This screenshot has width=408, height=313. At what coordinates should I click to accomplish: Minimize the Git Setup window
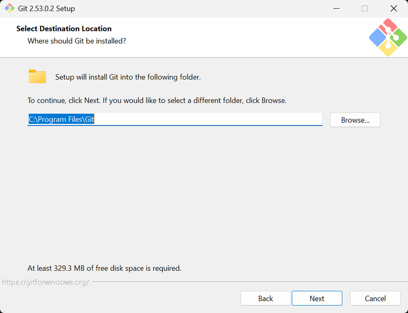pyautogui.click(x=336, y=9)
